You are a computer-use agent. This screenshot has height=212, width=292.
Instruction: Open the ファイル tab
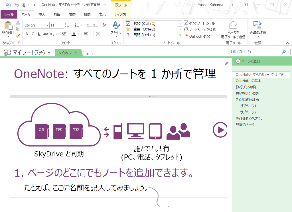9,14
